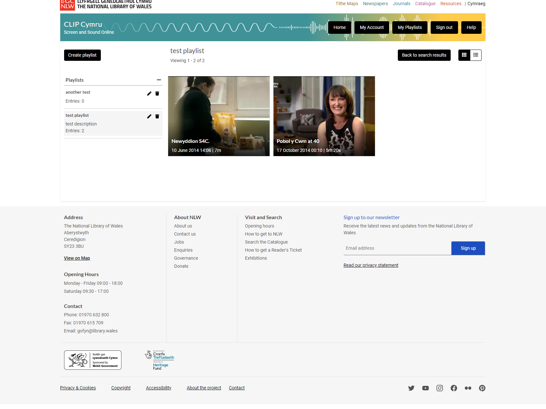Click Back to search results
This screenshot has width=546, height=409.
coord(424,55)
